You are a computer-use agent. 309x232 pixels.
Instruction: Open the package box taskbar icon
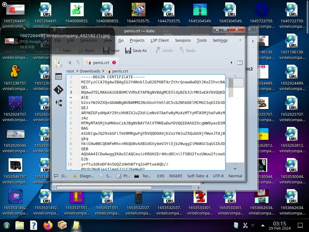coord(62,225)
